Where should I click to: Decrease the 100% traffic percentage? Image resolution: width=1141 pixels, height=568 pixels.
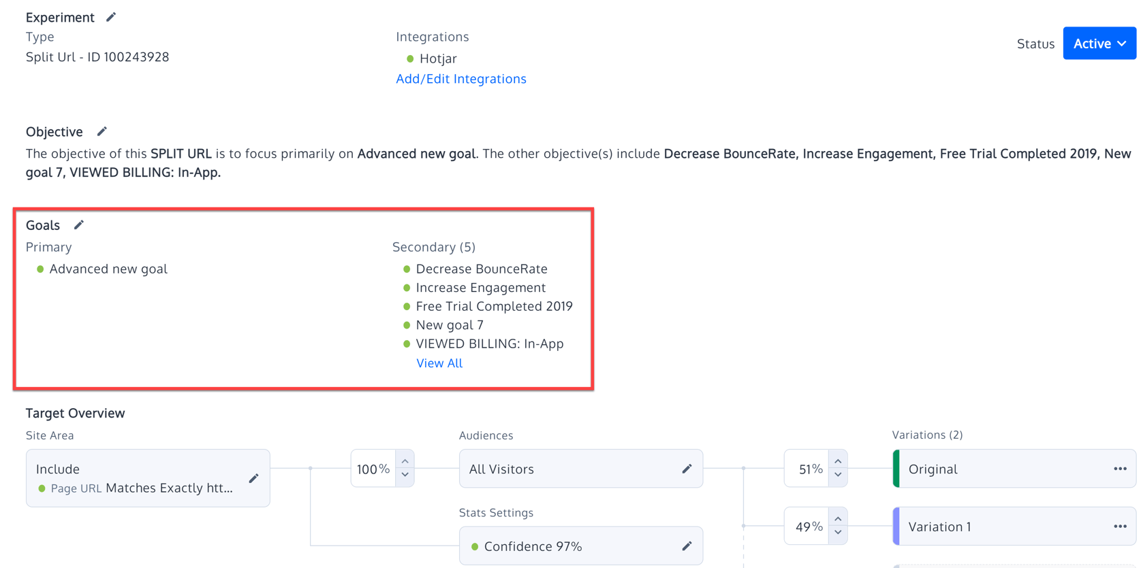pyautogui.click(x=405, y=475)
